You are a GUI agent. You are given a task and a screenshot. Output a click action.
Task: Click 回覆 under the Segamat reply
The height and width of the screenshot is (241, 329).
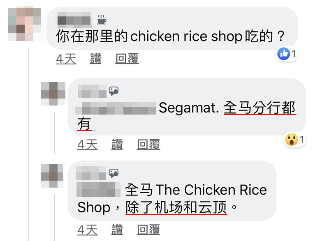[148, 144]
